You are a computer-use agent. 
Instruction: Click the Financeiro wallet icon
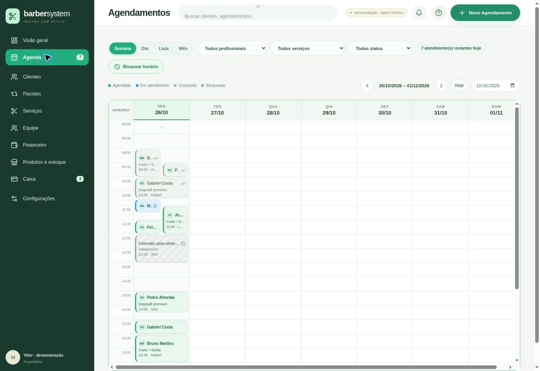[14, 145]
